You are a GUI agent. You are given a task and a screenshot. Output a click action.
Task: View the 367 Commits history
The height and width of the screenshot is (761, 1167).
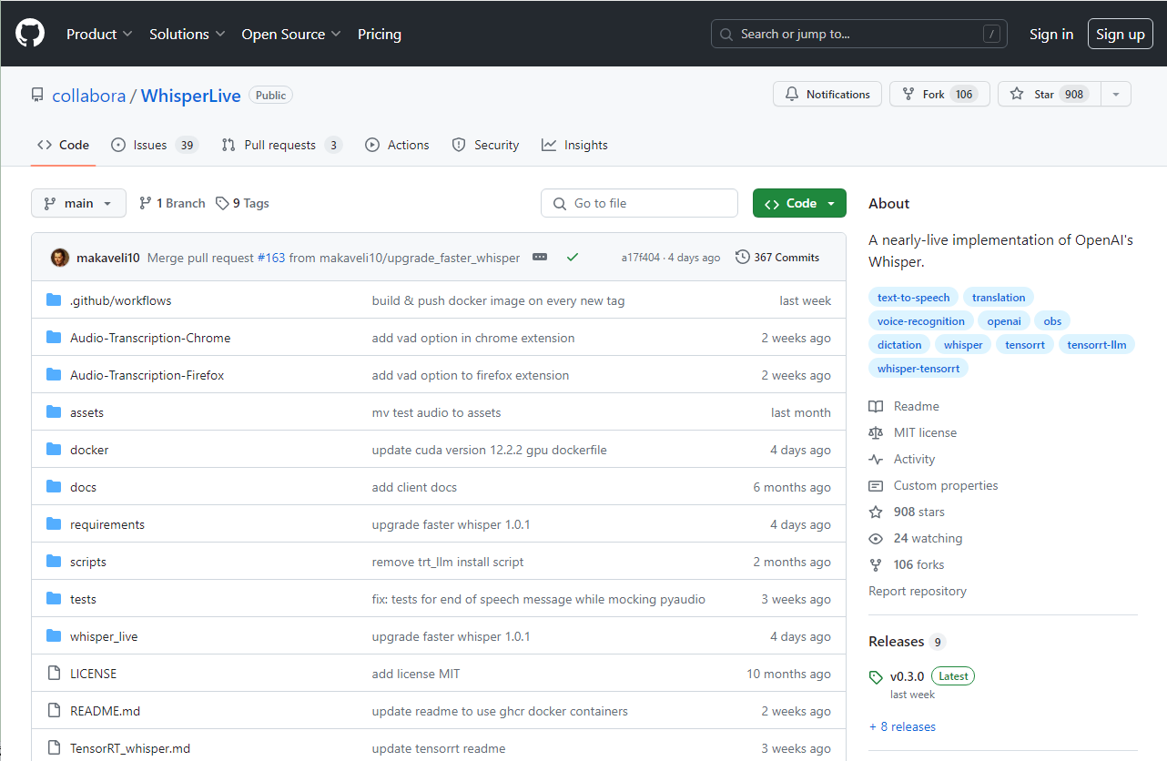(777, 258)
